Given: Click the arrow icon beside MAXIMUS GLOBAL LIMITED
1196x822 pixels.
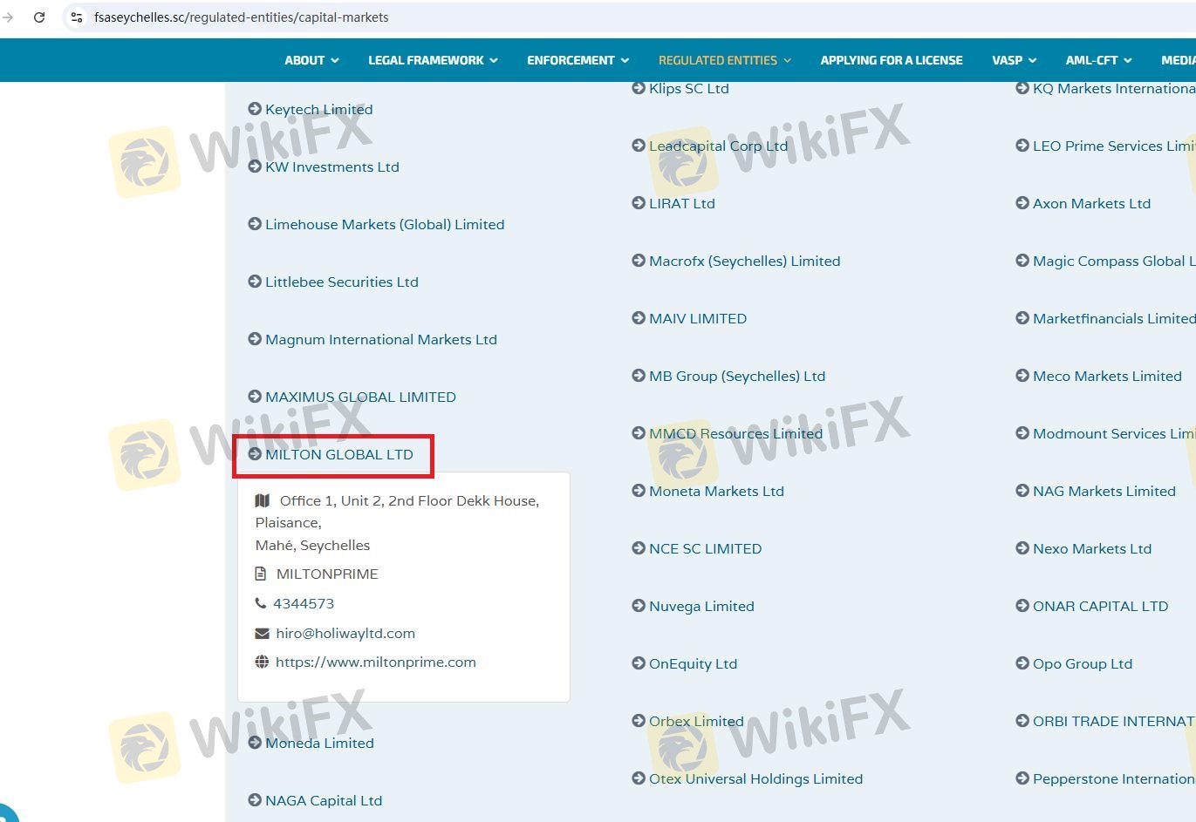Looking at the screenshot, I should coord(255,397).
